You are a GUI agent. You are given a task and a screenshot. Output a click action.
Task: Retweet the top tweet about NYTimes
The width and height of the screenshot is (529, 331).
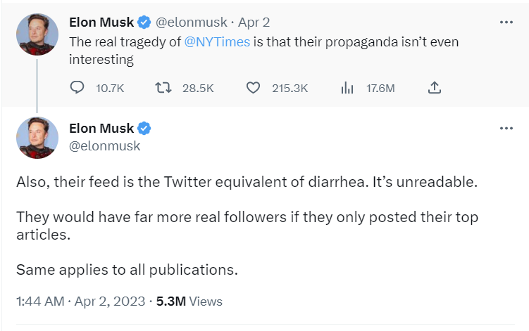click(x=163, y=88)
